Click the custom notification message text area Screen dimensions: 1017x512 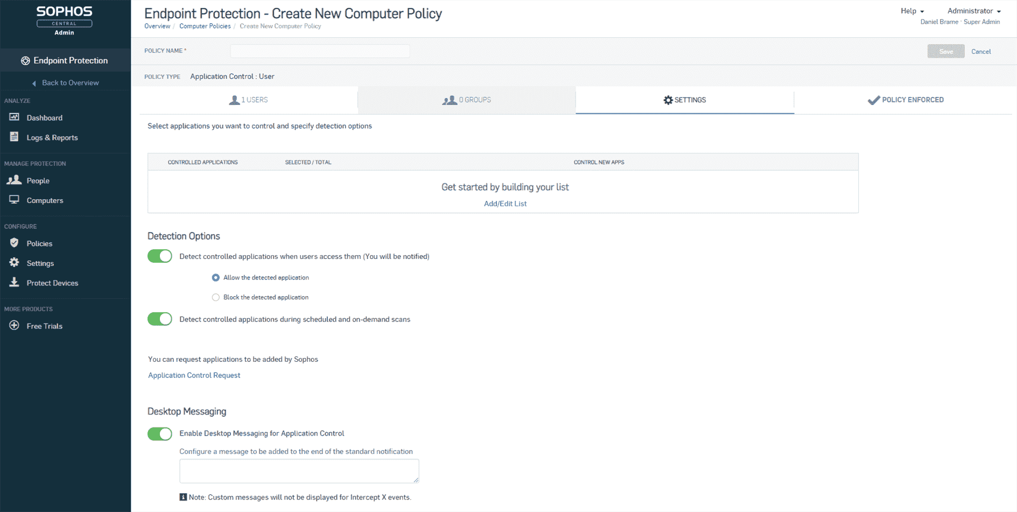point(299,471)
